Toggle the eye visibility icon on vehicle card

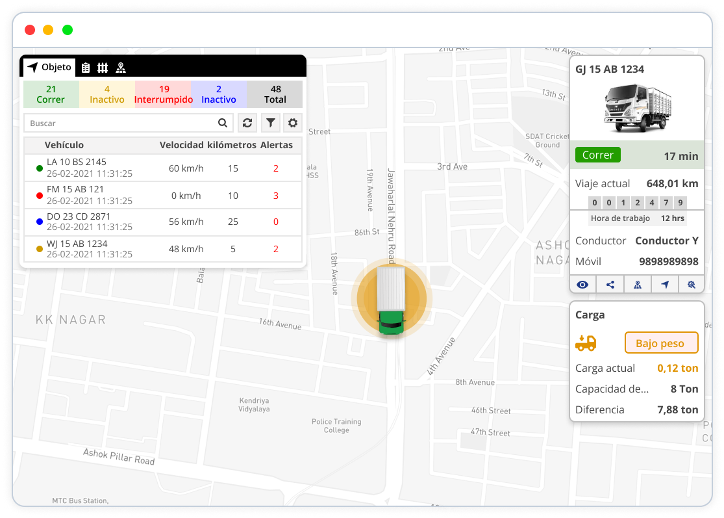[x=582, y=284]
